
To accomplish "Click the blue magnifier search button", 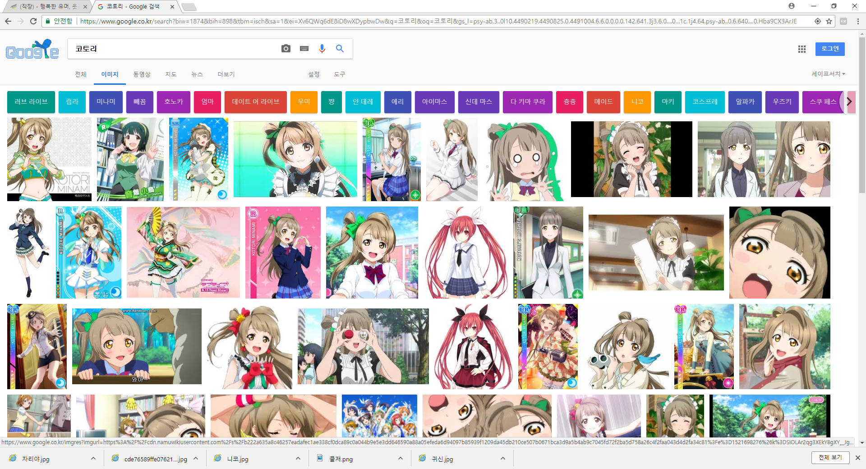I will click(x=340, y=49).
